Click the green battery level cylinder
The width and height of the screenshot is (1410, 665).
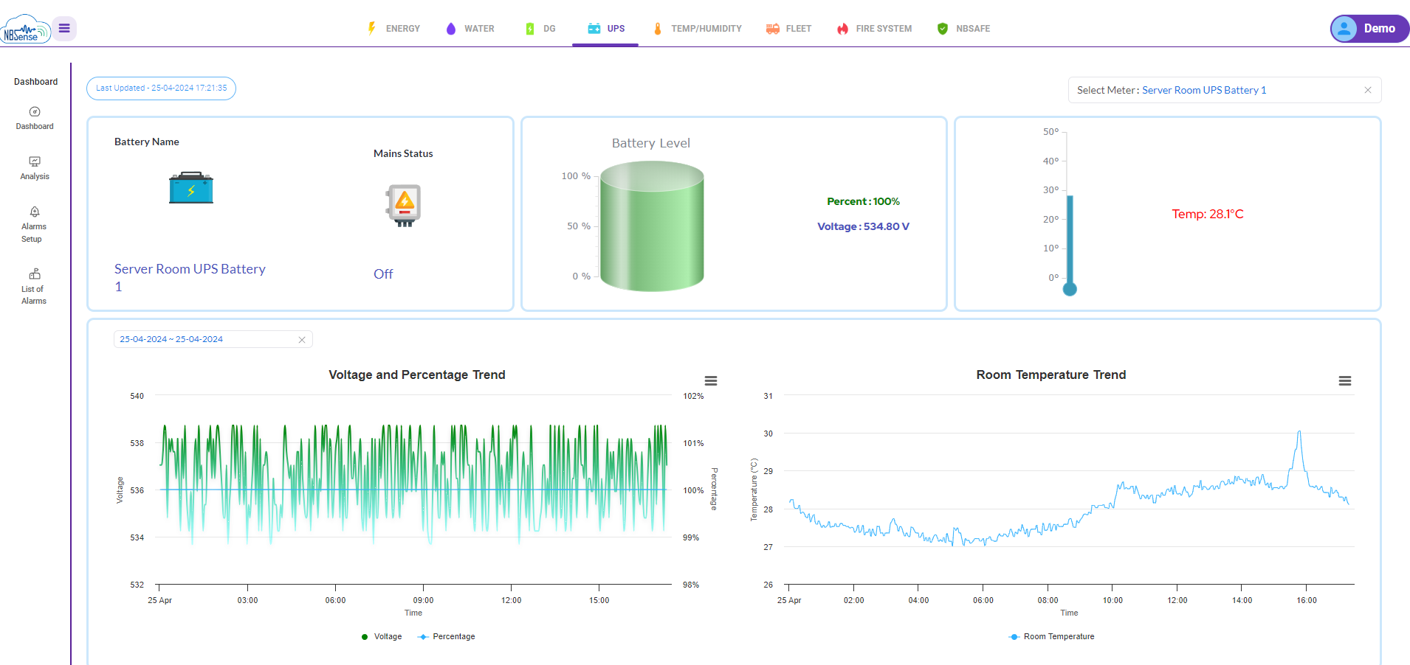pyautogui.click(x=652, y=226)
